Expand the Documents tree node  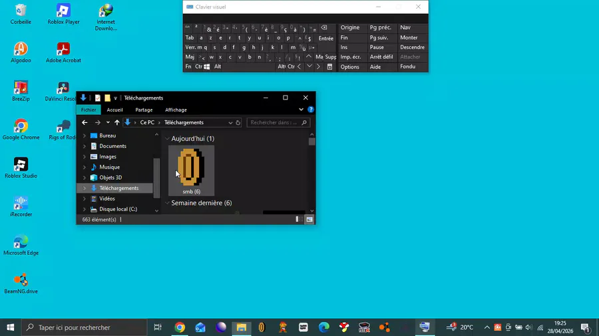(85, 146)
